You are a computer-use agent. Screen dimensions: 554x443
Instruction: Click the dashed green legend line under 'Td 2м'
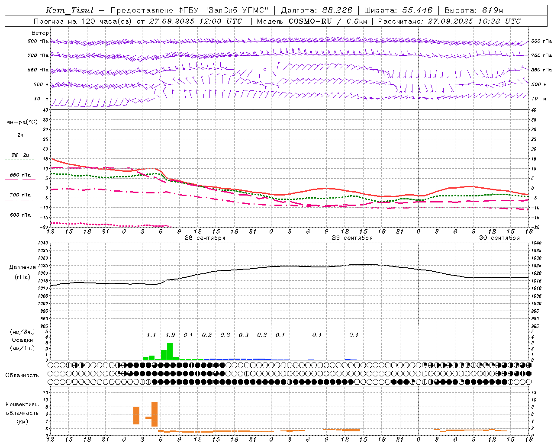19,160
